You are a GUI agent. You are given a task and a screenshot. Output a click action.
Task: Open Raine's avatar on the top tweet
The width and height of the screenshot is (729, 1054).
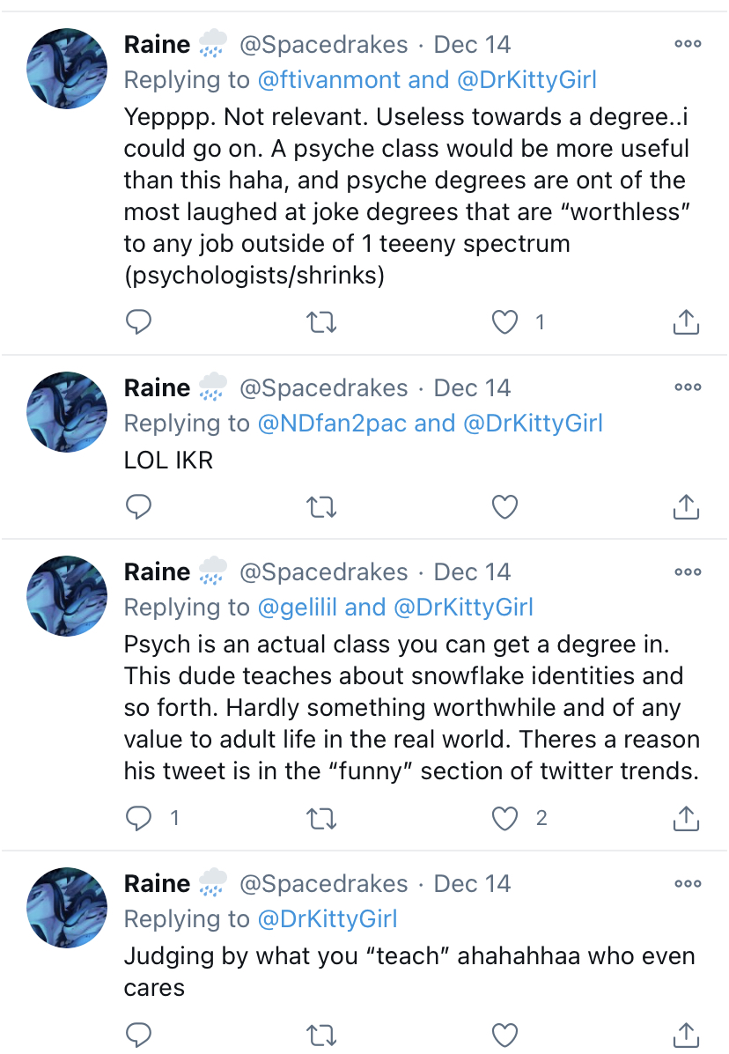coord(67,69)
